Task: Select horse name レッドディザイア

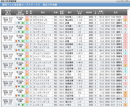Action: (41, 93)
